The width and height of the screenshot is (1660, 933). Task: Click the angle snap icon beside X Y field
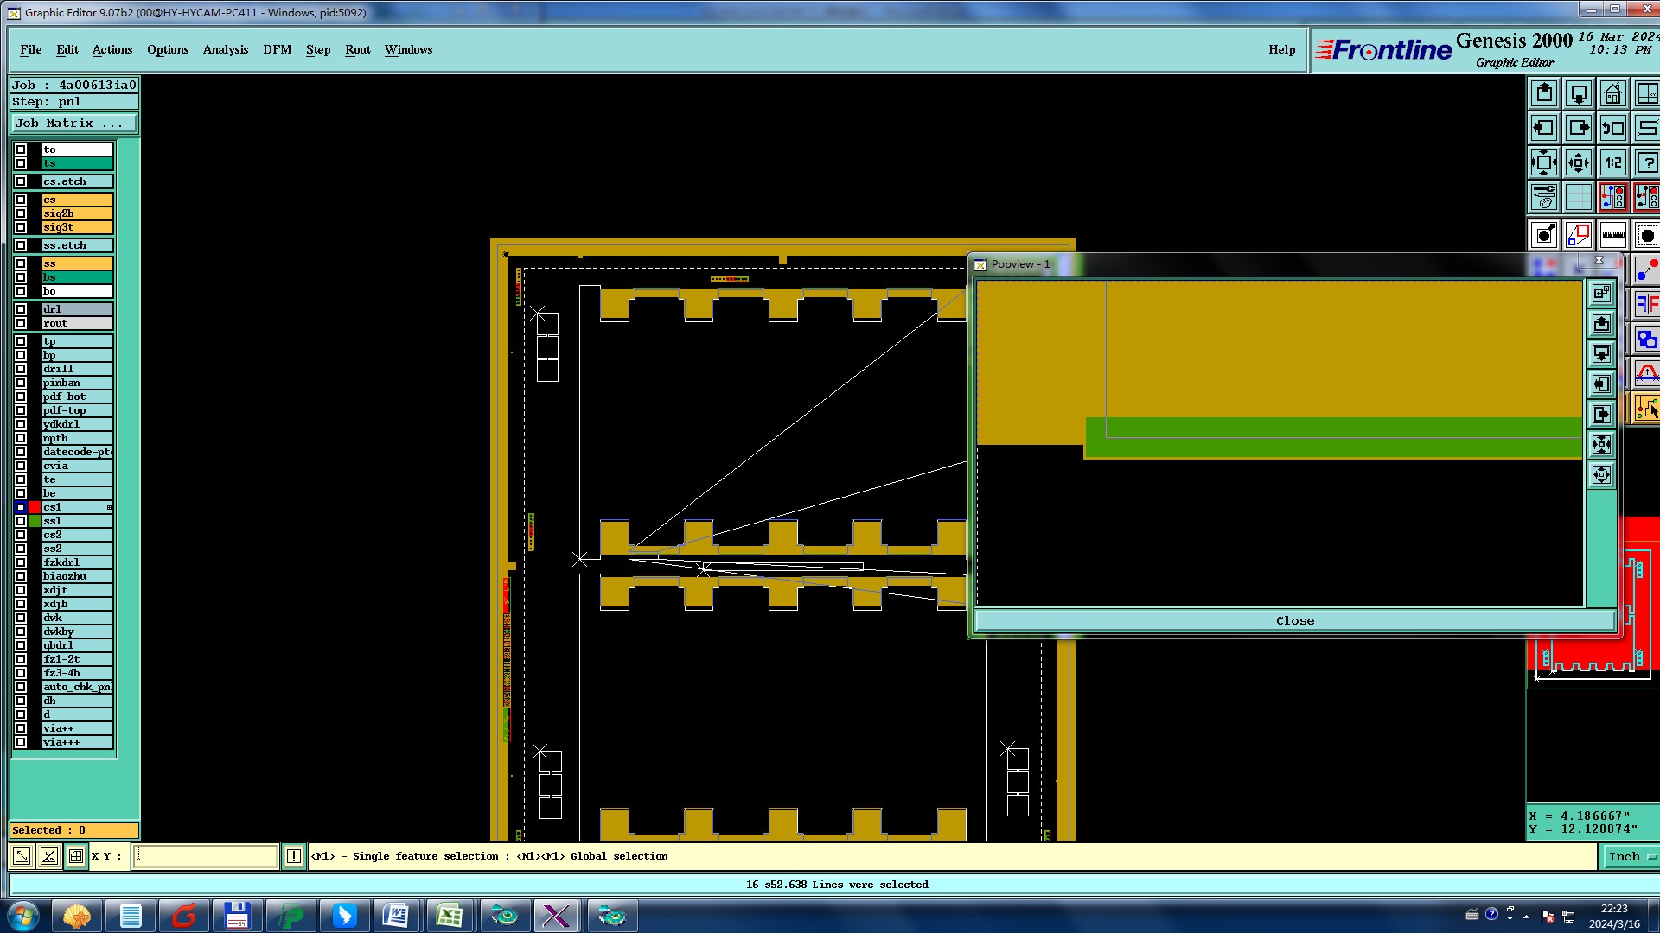[49, 856]
